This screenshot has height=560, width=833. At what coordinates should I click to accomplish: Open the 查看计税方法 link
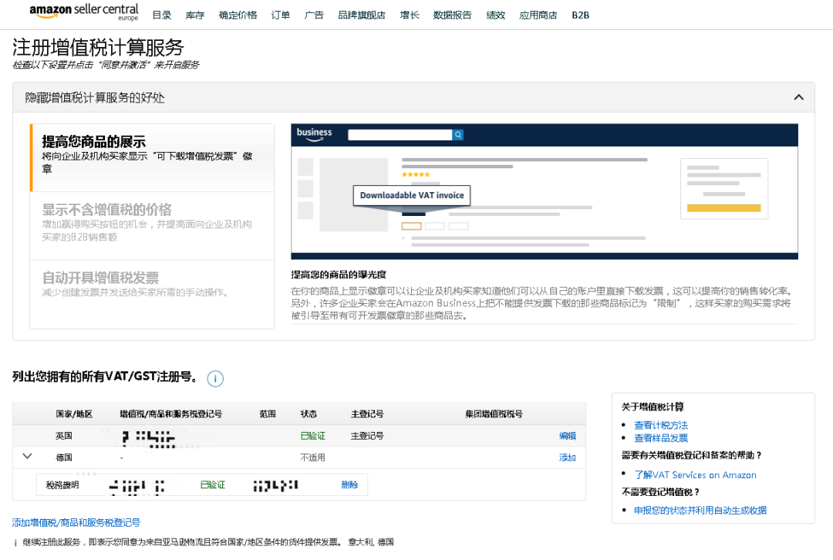click(661, 423)
